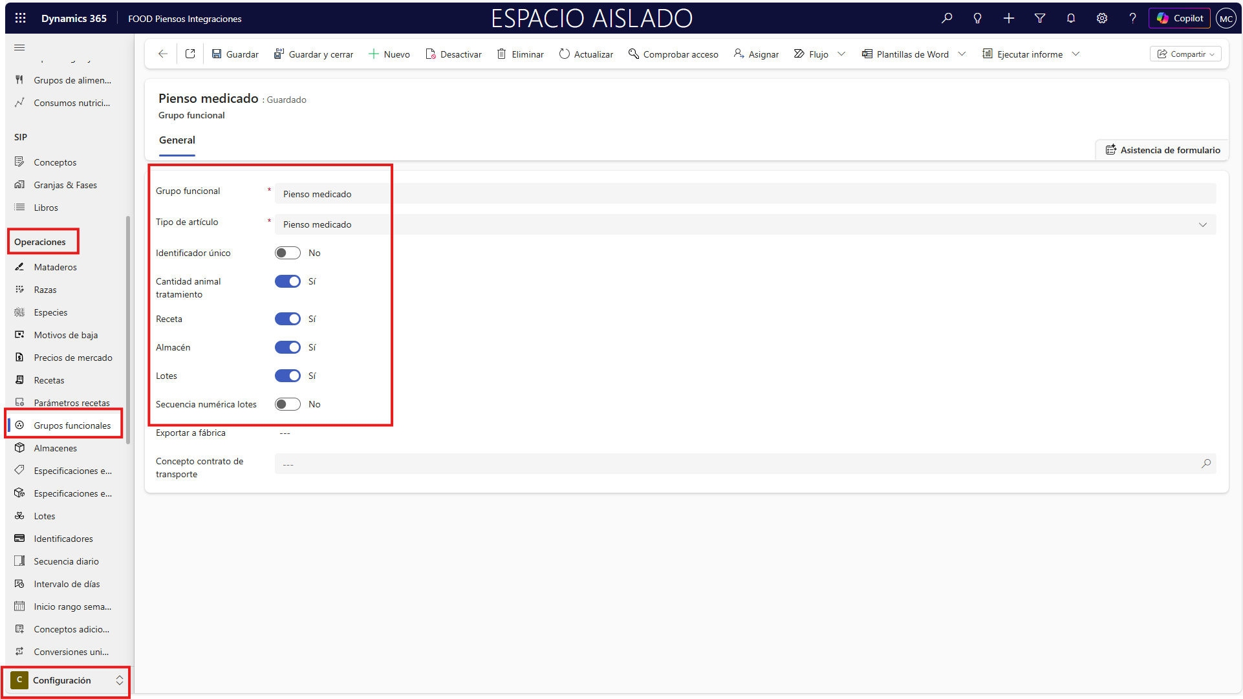Disable the Receta toggle
Viewport: 1243px width, 699px height.
pyautogui.click(x=287, y=319)
